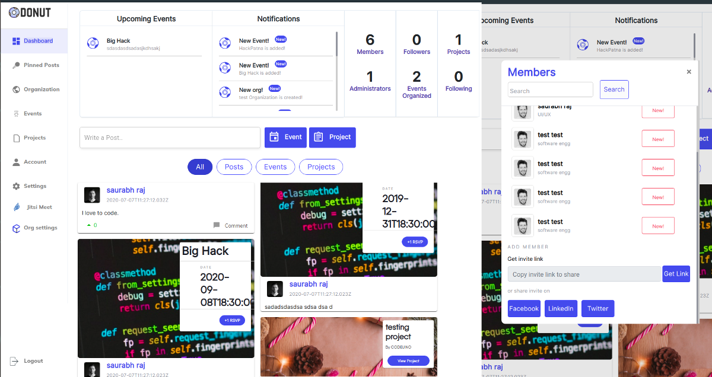Open the Projects page from the sidebar
Screen dimensions: 712x377
click(34, 138)
